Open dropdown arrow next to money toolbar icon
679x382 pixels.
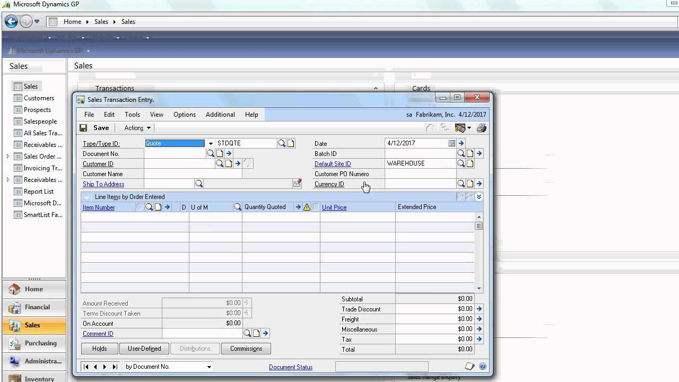tap(469, 128)
